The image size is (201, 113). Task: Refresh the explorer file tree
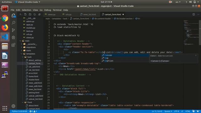[x=35, y=14]
